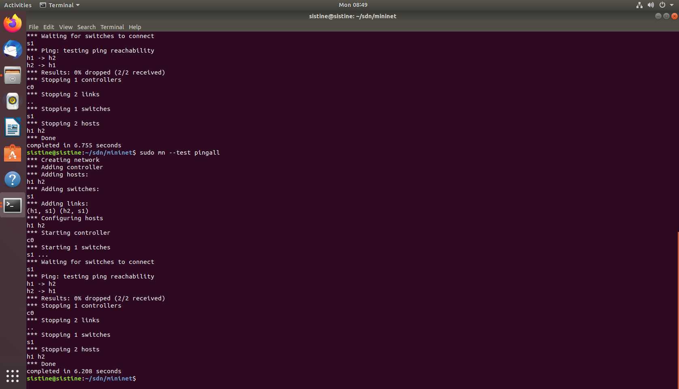Screen dimensions: 679x389
Task: Click '*** Adding controller' line
Action: (65, 167)
